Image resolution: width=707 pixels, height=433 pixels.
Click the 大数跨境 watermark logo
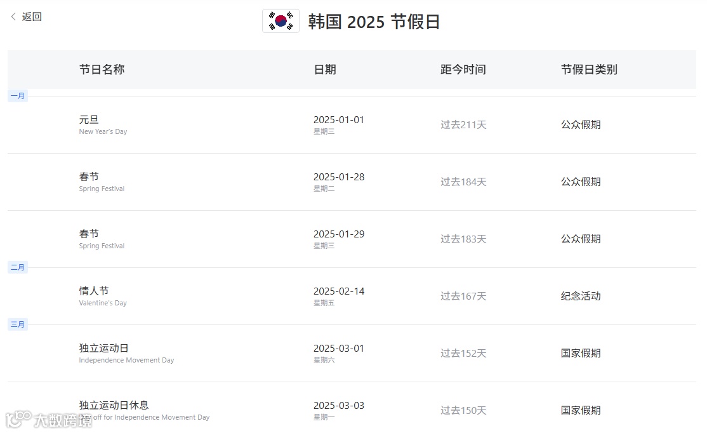tap(50, 419)
